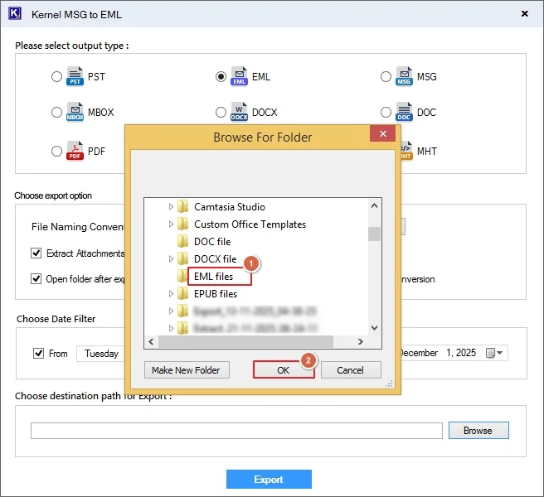Disable the From date filter checkbox
Screen dimensions: 544x497
click(38, 354)
